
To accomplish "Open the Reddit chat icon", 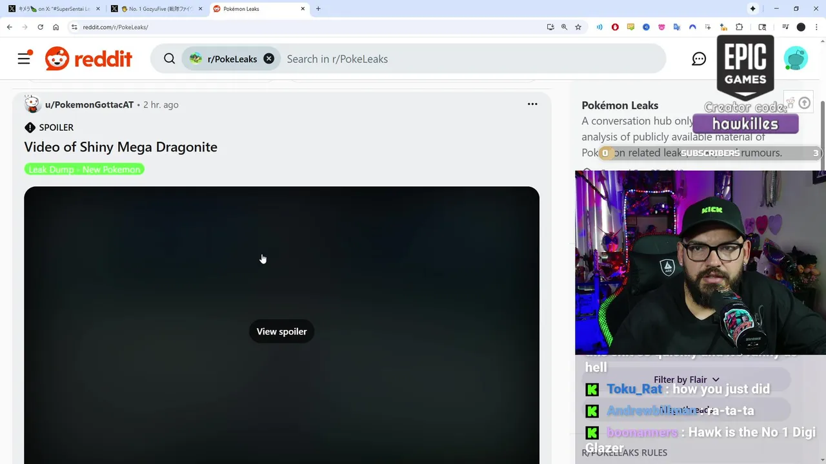I will tap(699, 59).
